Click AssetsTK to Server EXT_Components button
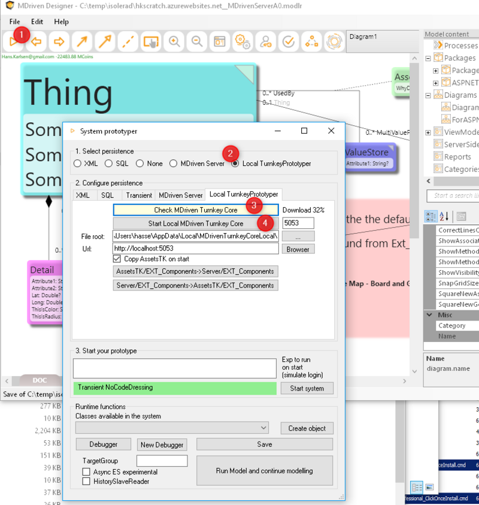The height and width of the screenshot is (505, 479). pos(195,271)
